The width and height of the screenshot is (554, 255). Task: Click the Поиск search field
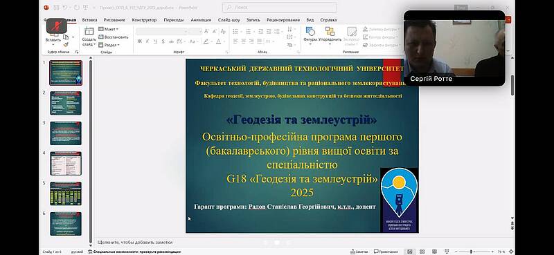coord(279,8)
